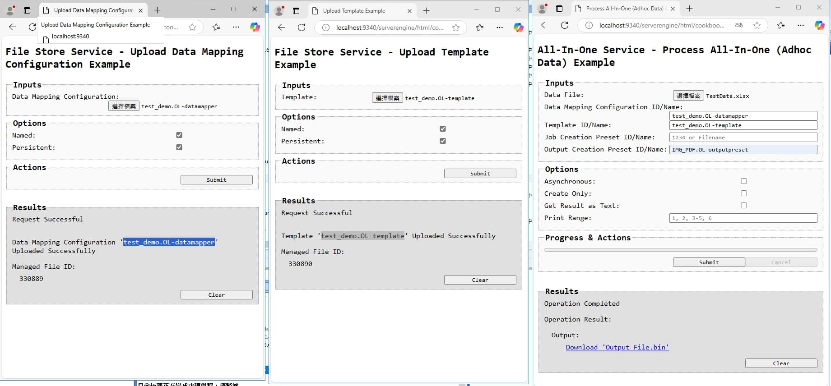This screenshot has height=386, width=831.
Task: Submit the All-In-One process
Action: (709, 262)
